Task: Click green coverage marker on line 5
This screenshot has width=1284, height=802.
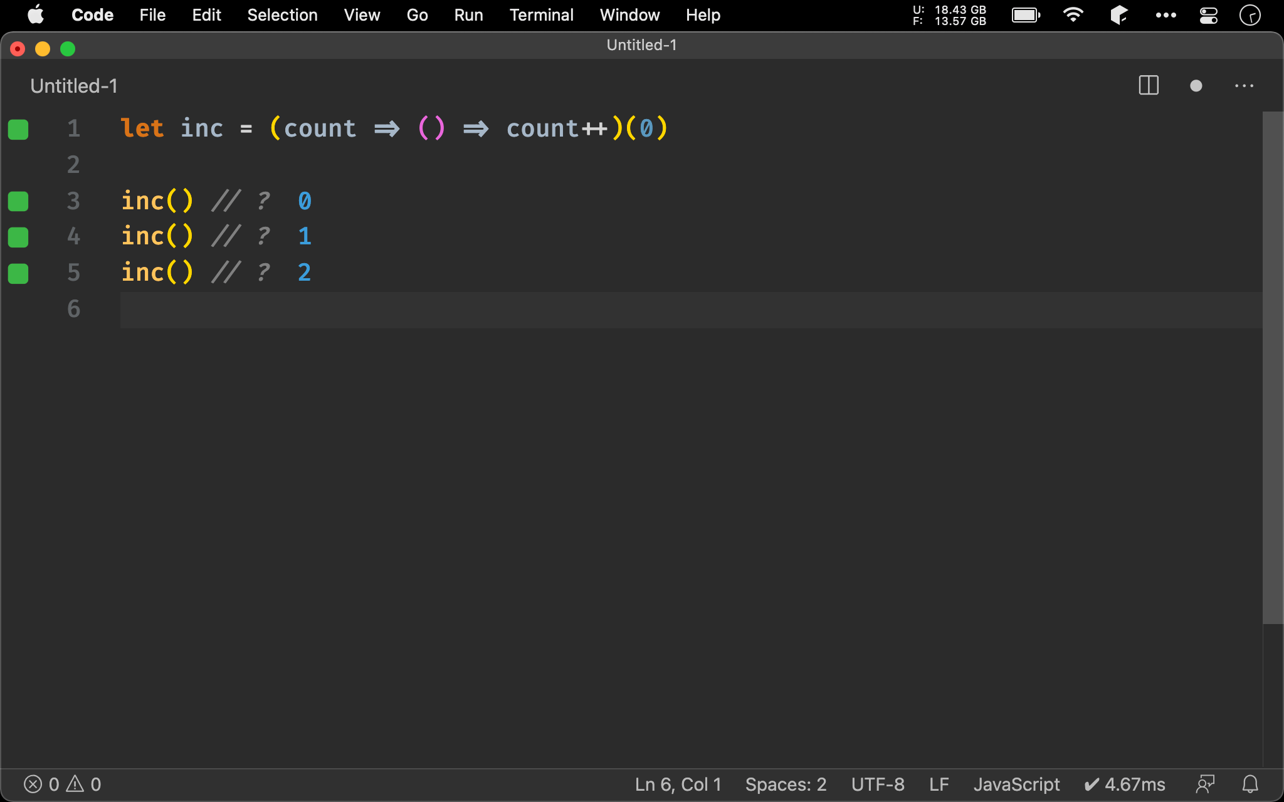Action: pyautogui.click(x=18, y=273)
